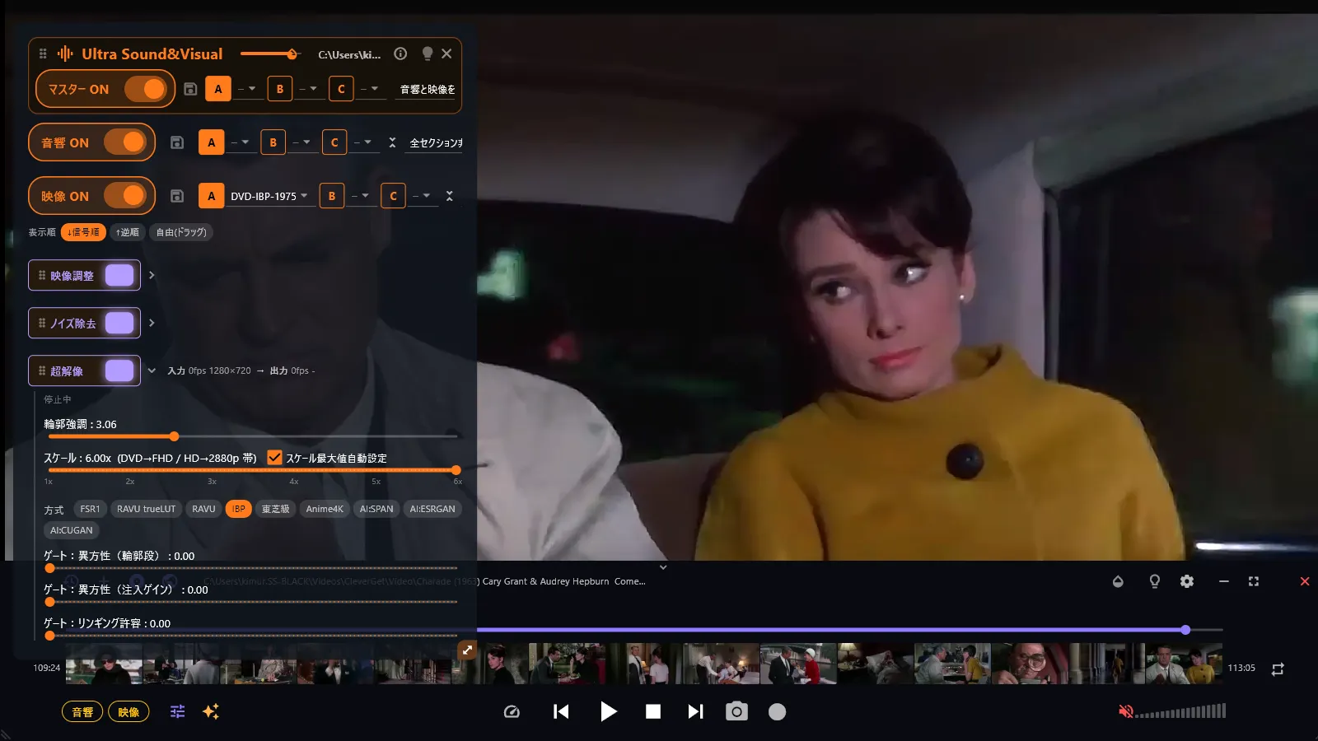Open the equalizer sliders icon
The height and width of the screenshot is (741, 1318).
177,711
